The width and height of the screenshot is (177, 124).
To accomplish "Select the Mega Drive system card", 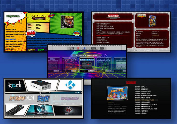I will pos(70,65).
